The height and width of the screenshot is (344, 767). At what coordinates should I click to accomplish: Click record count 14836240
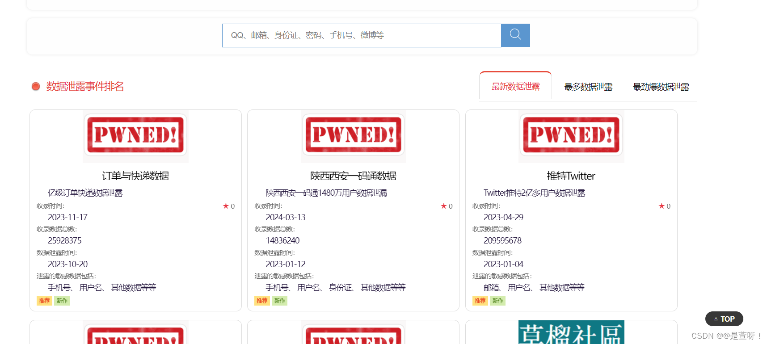(x=282, y=240)
